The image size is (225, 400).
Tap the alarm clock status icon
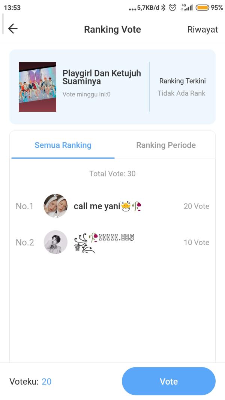[x=173, y=7]
